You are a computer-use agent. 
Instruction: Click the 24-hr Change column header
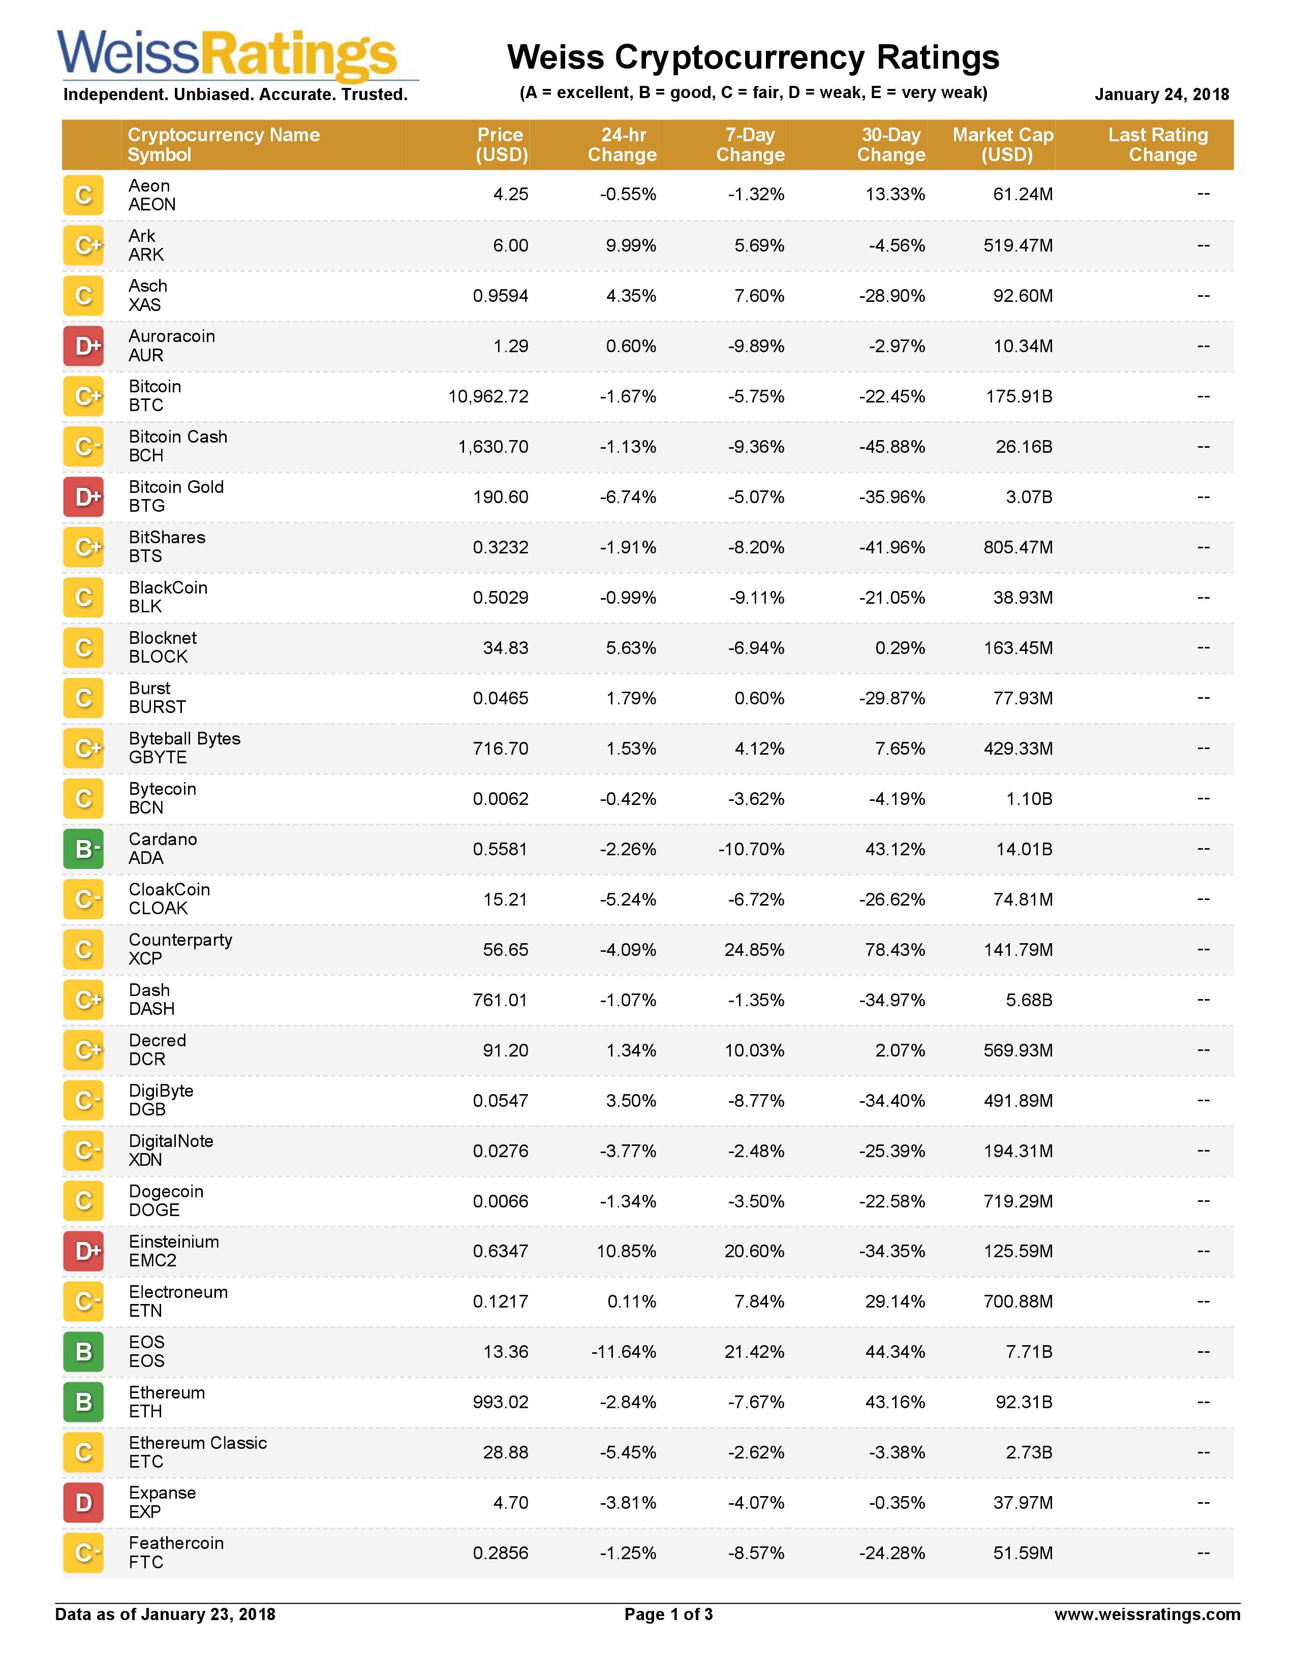coord(622,144)
